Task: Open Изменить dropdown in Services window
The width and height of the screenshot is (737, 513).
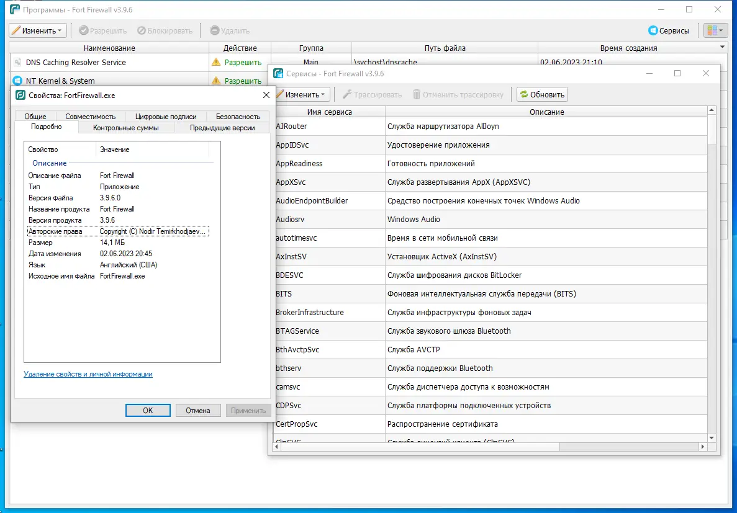Action: (302, 94)
